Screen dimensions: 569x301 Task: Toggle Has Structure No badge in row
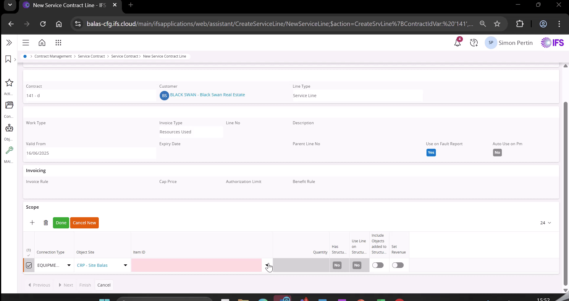click(337, 265)
